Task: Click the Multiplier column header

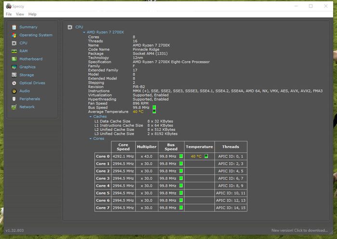Action: pyautogui.click(x=146, y=146)
